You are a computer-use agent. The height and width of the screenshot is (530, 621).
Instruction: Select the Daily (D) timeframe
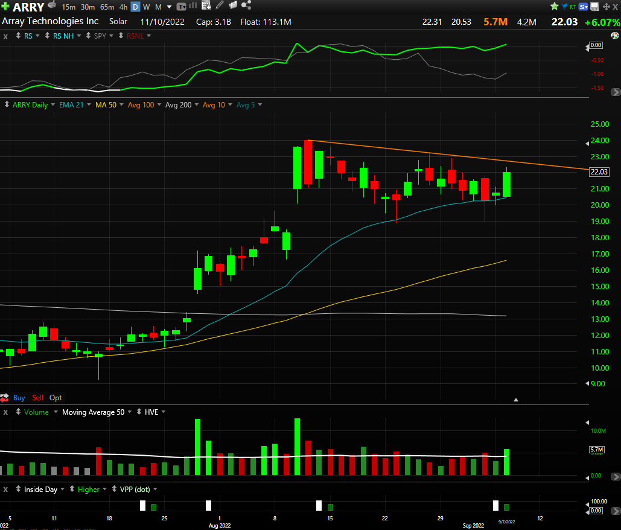pyautogui.click(x=135, y=7)
